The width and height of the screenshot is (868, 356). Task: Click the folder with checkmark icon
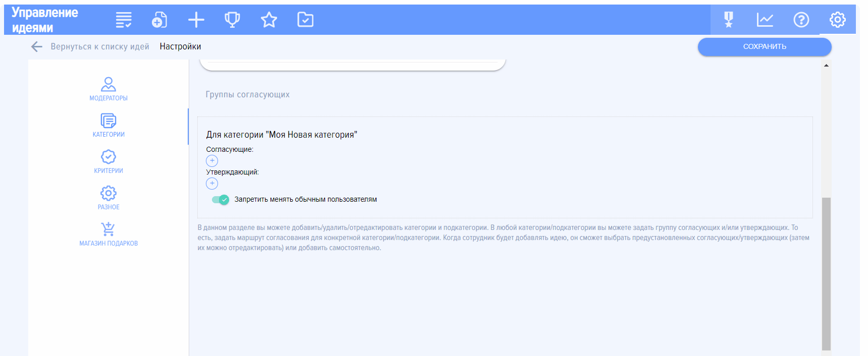[x=305, y=20]
